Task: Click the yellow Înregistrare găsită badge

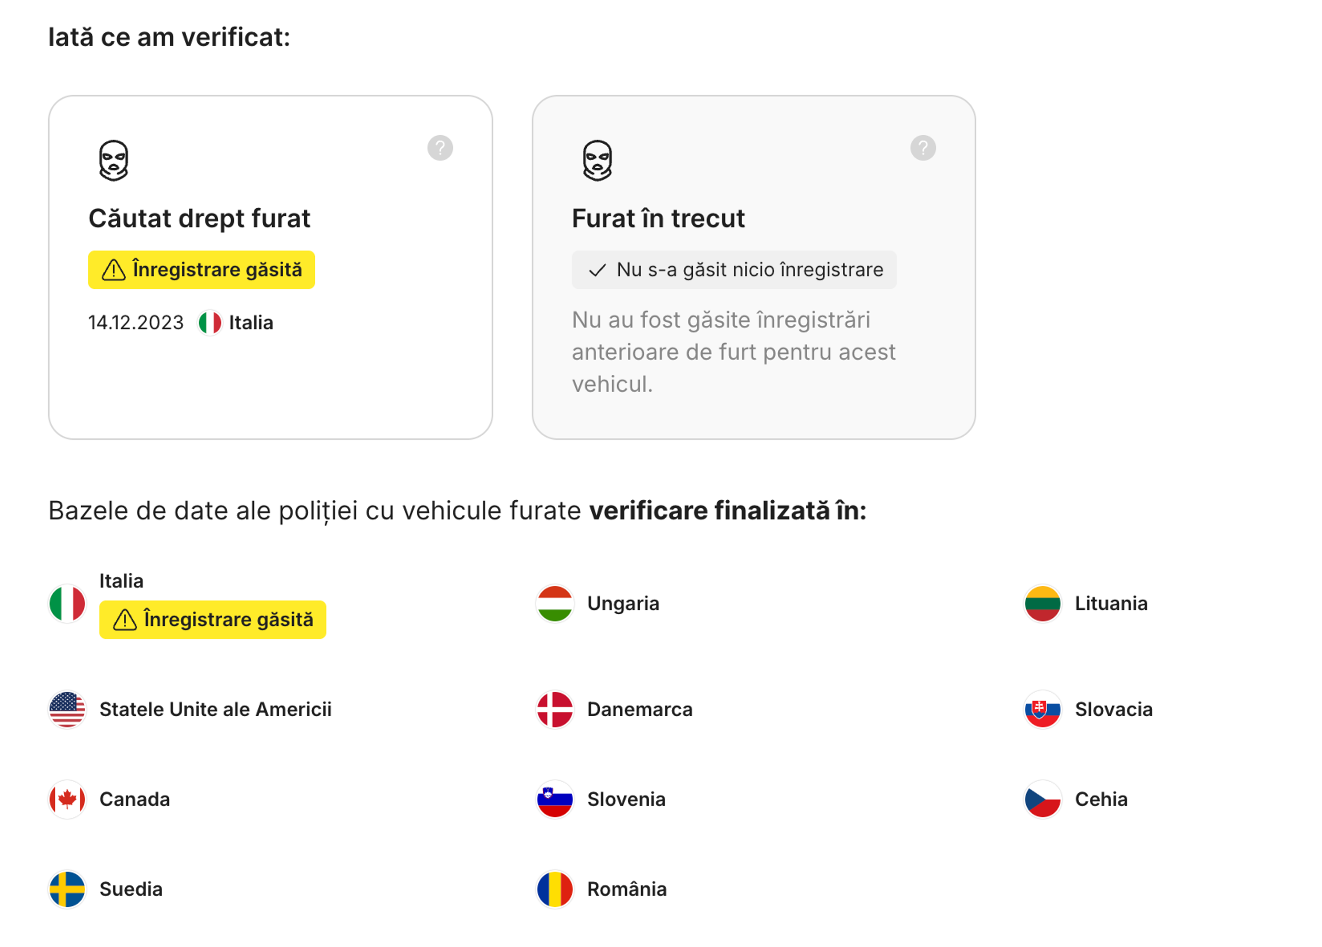Action: [201, 269]
